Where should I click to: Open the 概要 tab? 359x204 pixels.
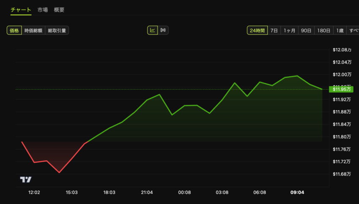click(x=59, y=10)
